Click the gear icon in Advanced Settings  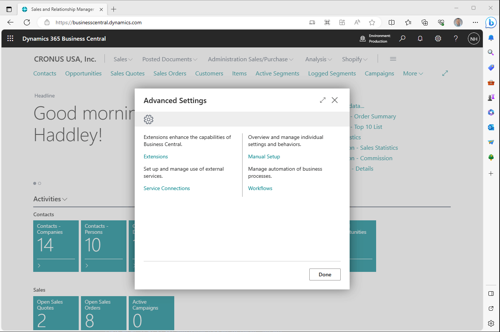coord(149,119)
